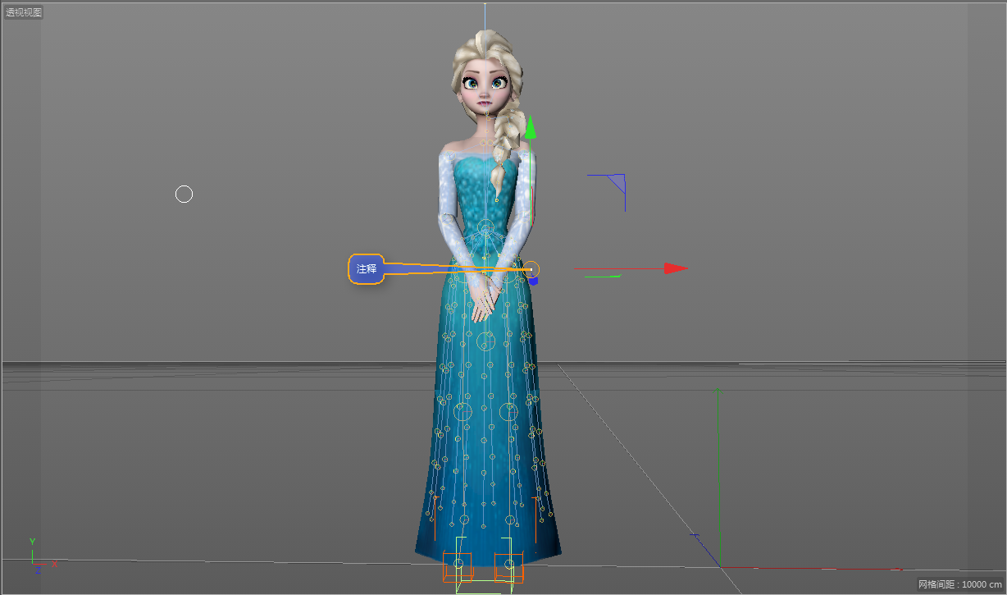Click the 透视视图 viewport label
This screenshot has height=595, width=1007.
[24, 12]
